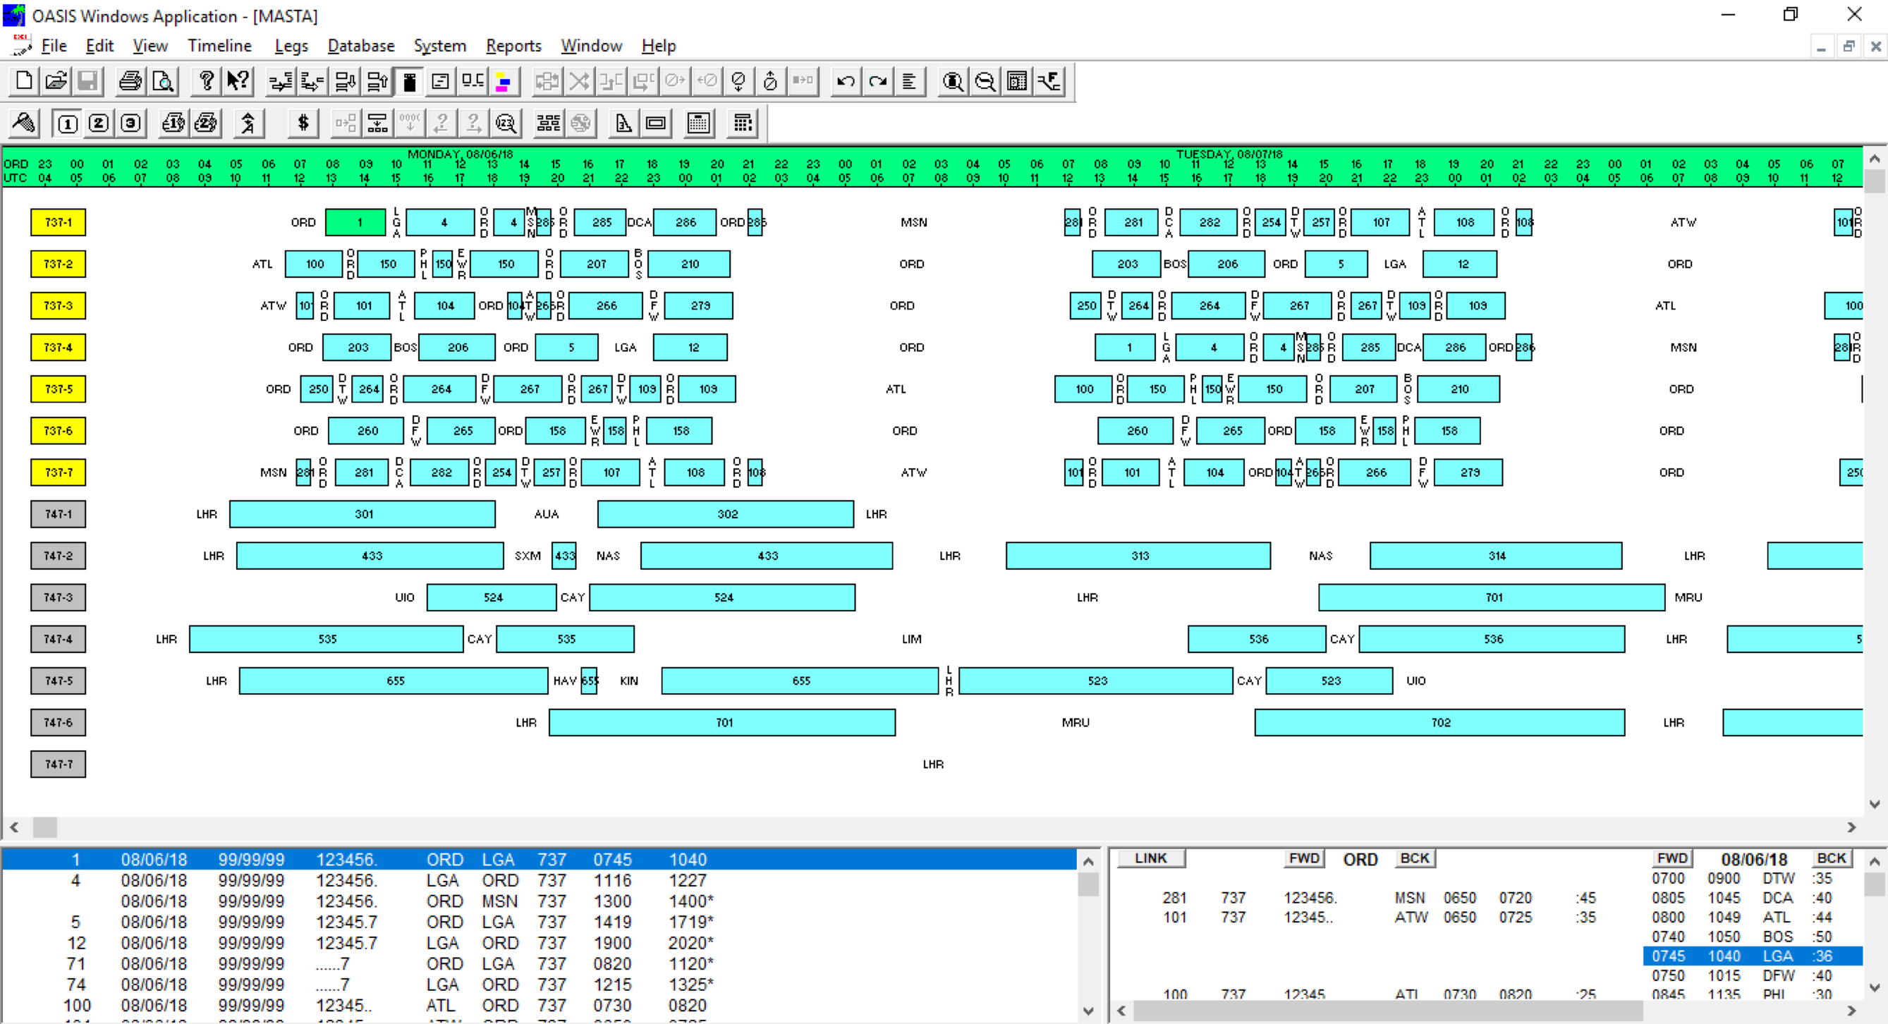
Task: Toggle the pressed black-bar display mode icon
Action: pyautogui.click(x=409, y=81)
